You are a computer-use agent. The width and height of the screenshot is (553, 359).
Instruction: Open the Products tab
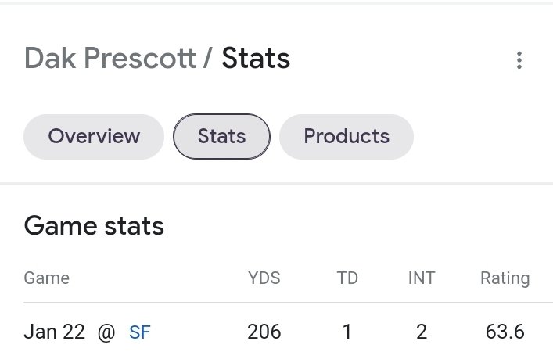point(347,136)
